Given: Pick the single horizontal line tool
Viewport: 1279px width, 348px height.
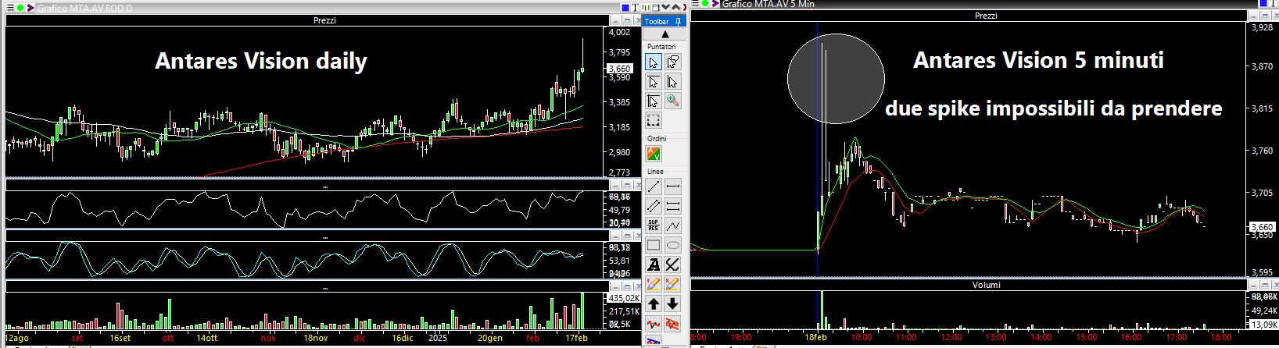Looking at the screenshot, I should [672, 186].
